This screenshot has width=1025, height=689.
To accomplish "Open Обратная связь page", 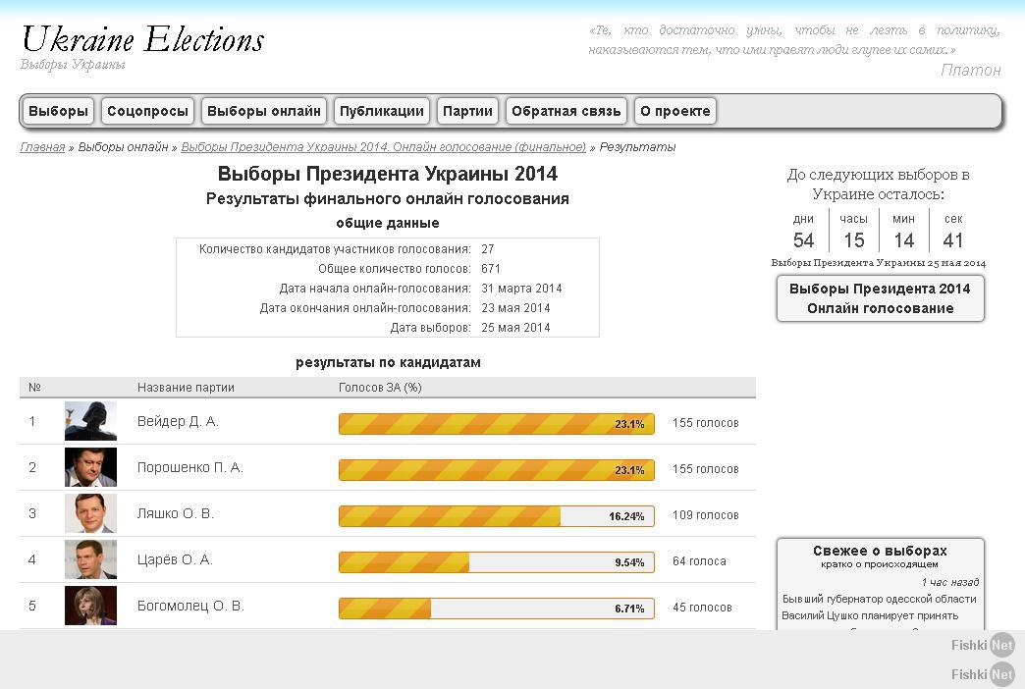I will click(566, 111).
